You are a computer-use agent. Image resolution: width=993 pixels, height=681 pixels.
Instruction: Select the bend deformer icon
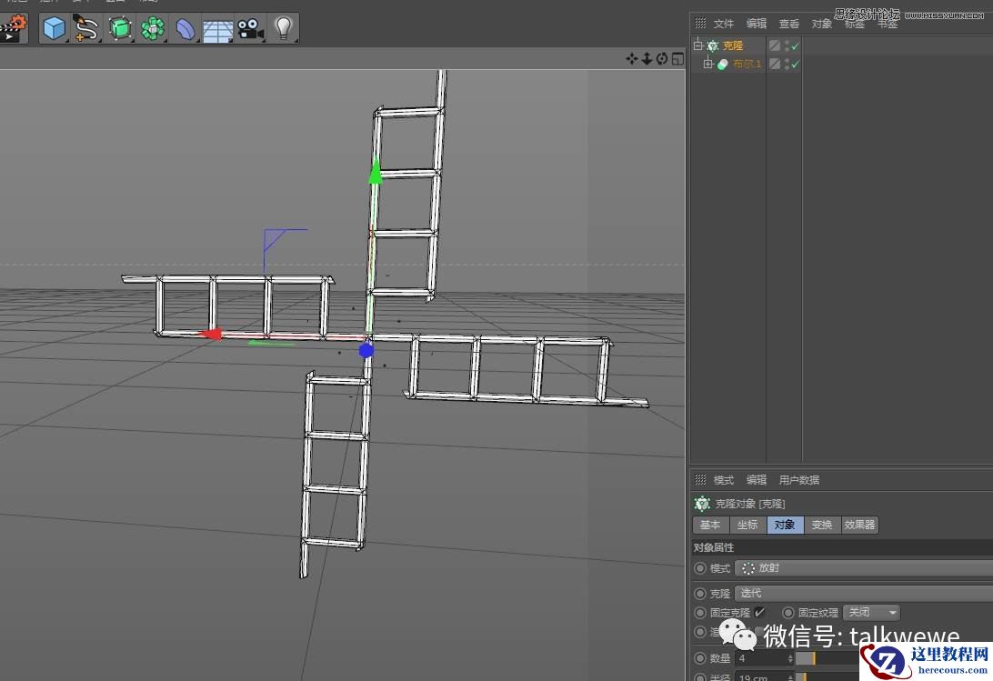(185, 28)
